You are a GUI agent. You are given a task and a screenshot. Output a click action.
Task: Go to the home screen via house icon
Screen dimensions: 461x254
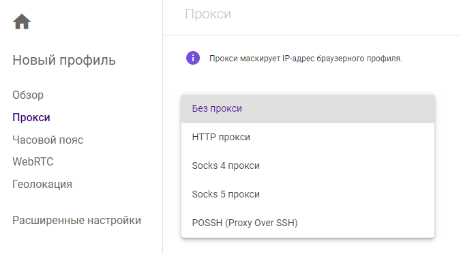click(22, 22)
